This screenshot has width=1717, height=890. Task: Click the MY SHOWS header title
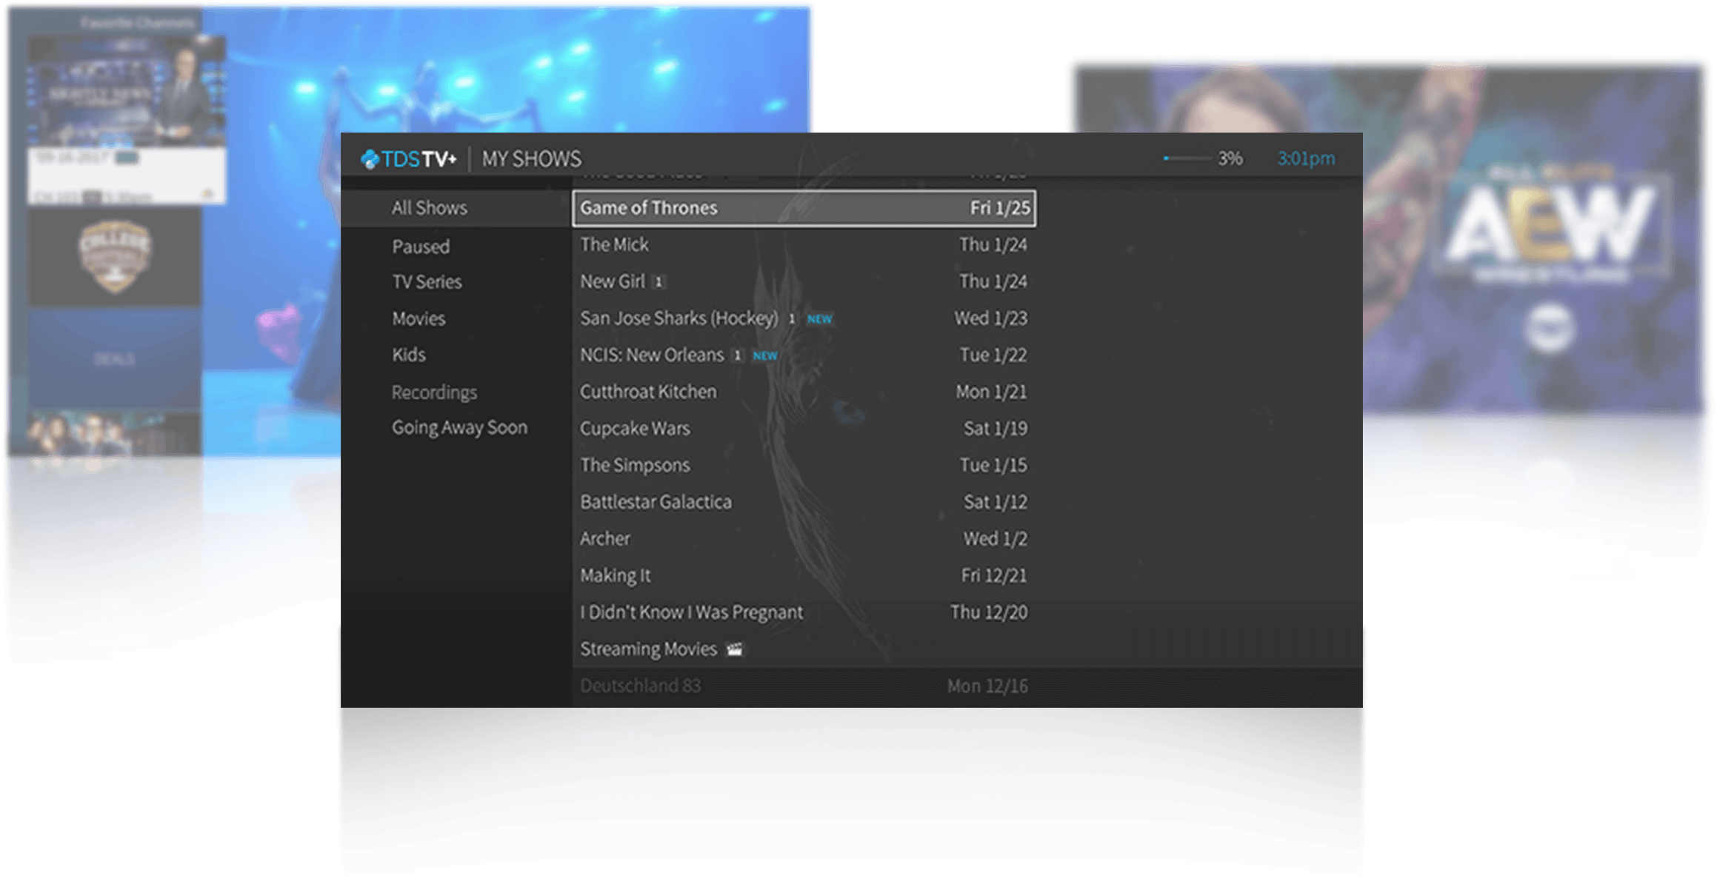pos(532,159)
